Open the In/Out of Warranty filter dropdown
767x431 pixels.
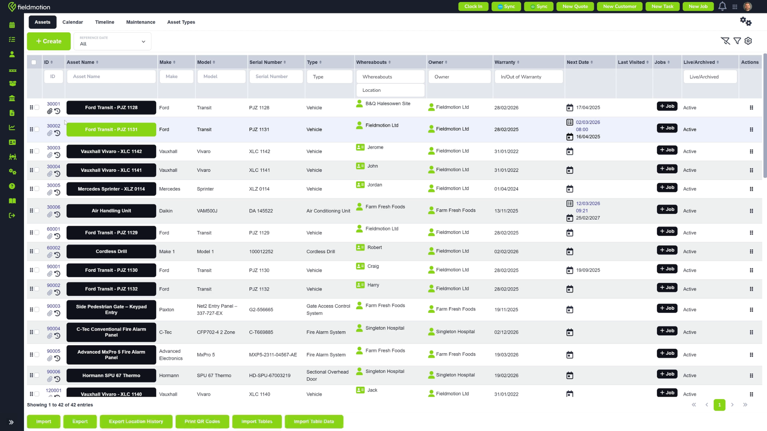pos(529,77)
